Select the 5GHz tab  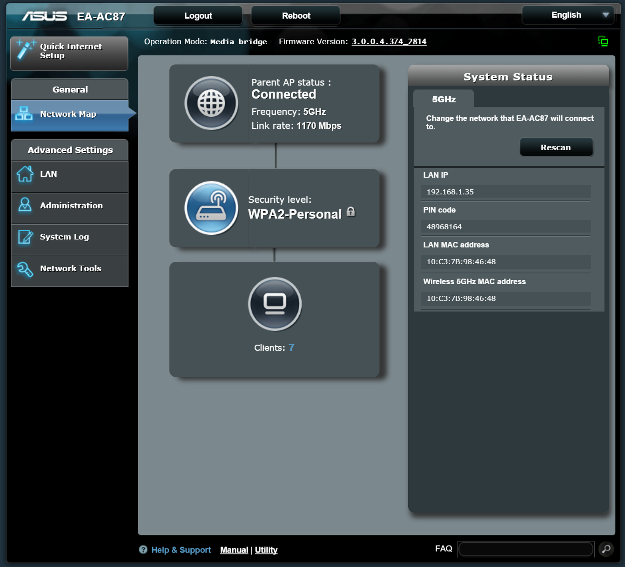[444, 99]
